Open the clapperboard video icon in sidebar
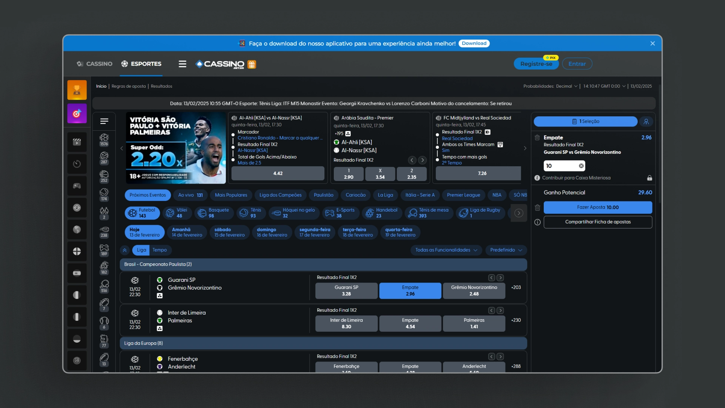 [77, 142]
